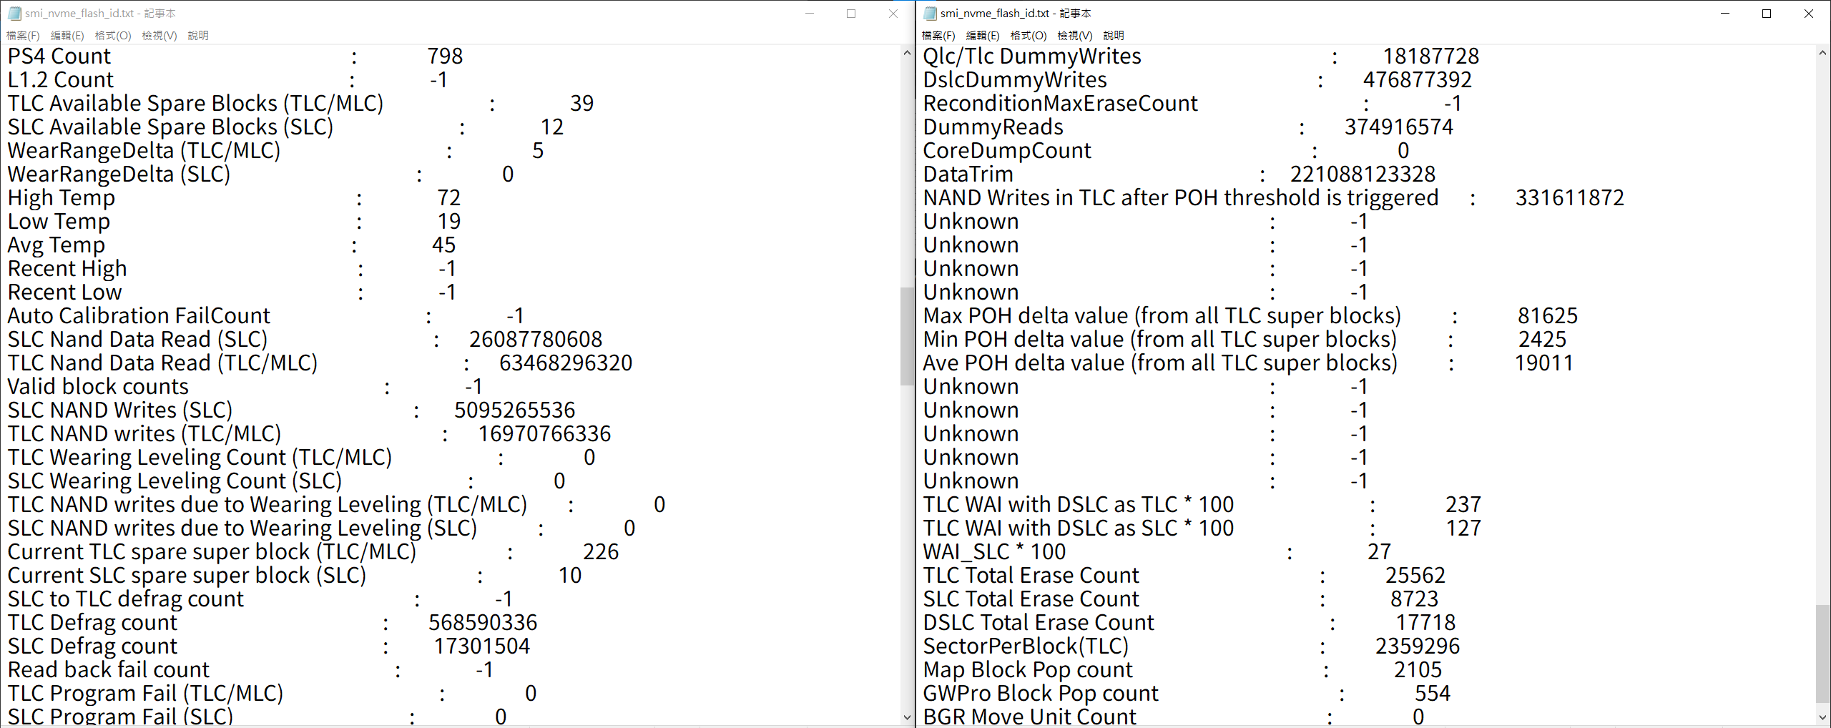The image size is (1831, 728).
Task: Click Notepad icon in right window title bar
Action: pyautogui.click(x=930, y=14)
